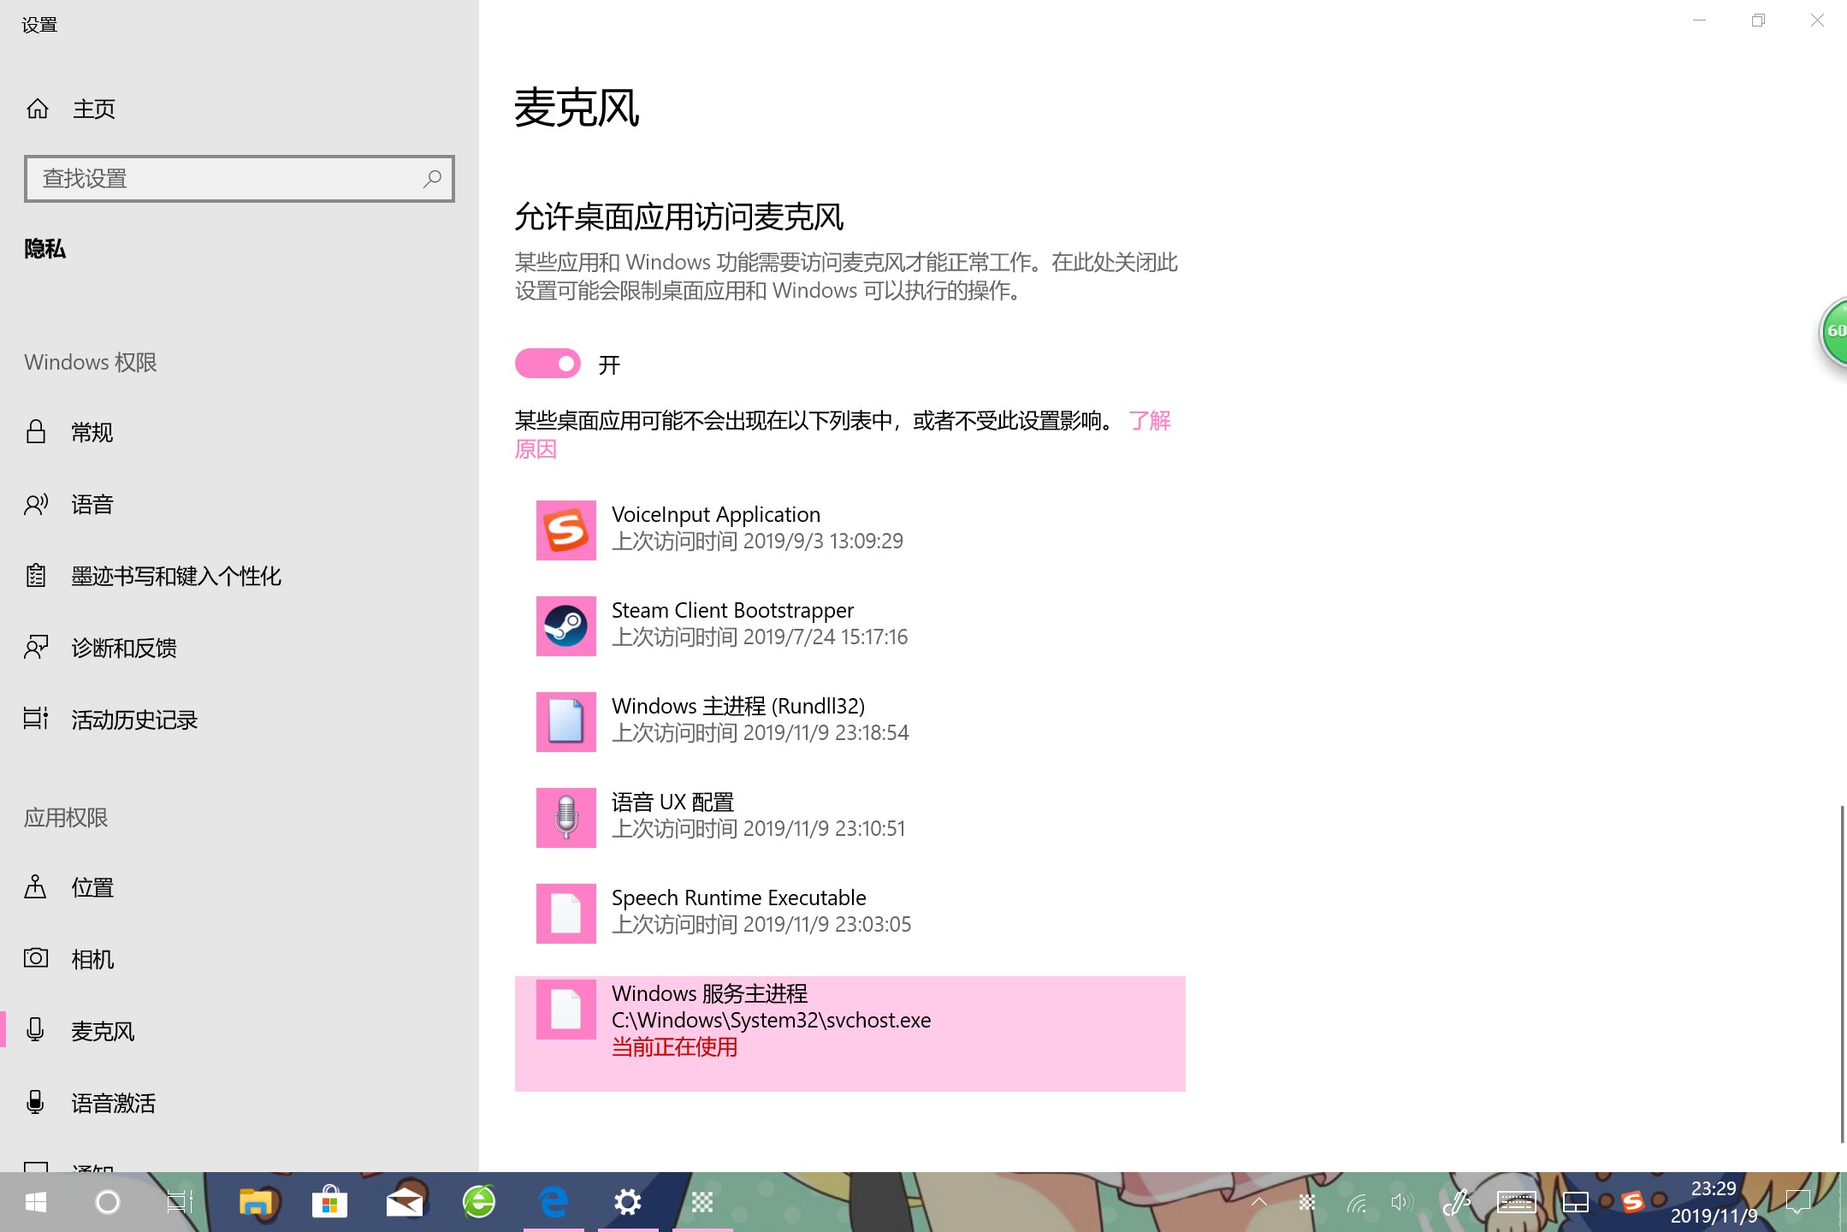Open Microsoft Edge from the taskbar

[x=554, y=1202]
